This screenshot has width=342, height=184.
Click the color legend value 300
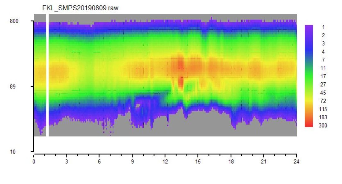323,126
